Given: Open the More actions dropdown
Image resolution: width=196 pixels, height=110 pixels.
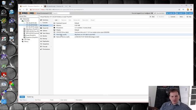Looking at the screenshot, I should pos(182,17).
